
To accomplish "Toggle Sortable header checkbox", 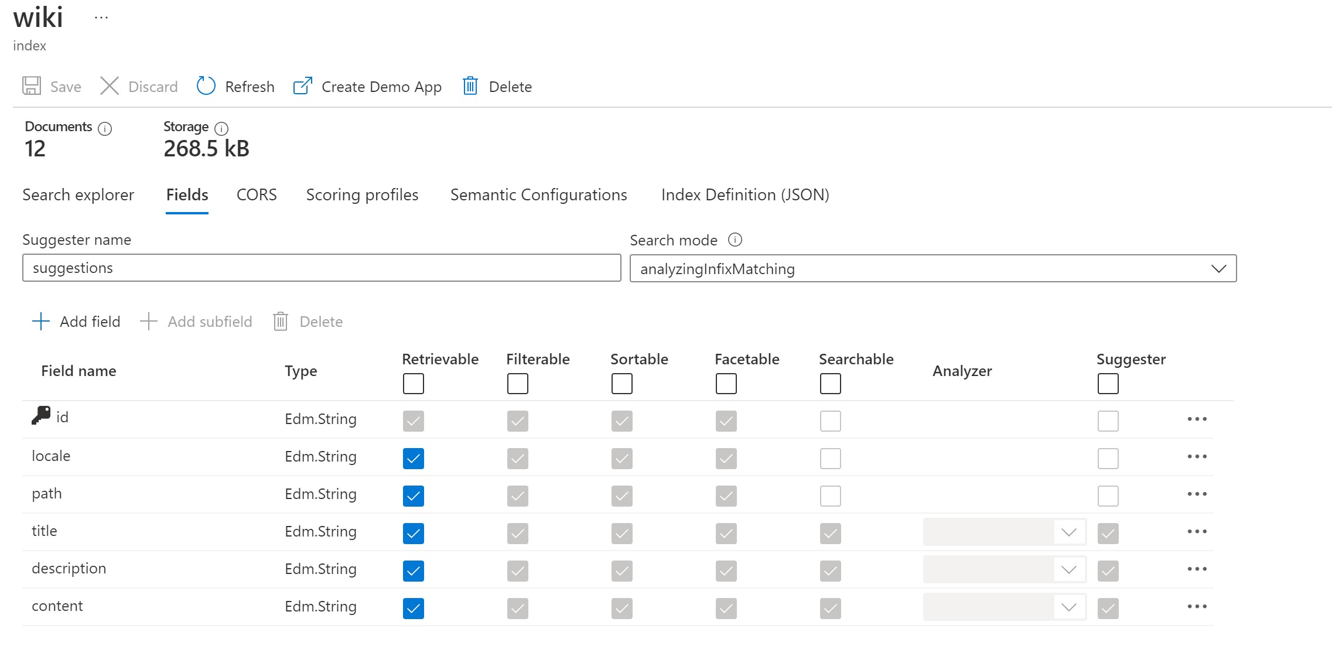I will tap(622, 384).
